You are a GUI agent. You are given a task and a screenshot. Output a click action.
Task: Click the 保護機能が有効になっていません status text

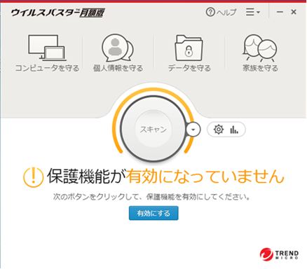point(165,177)
